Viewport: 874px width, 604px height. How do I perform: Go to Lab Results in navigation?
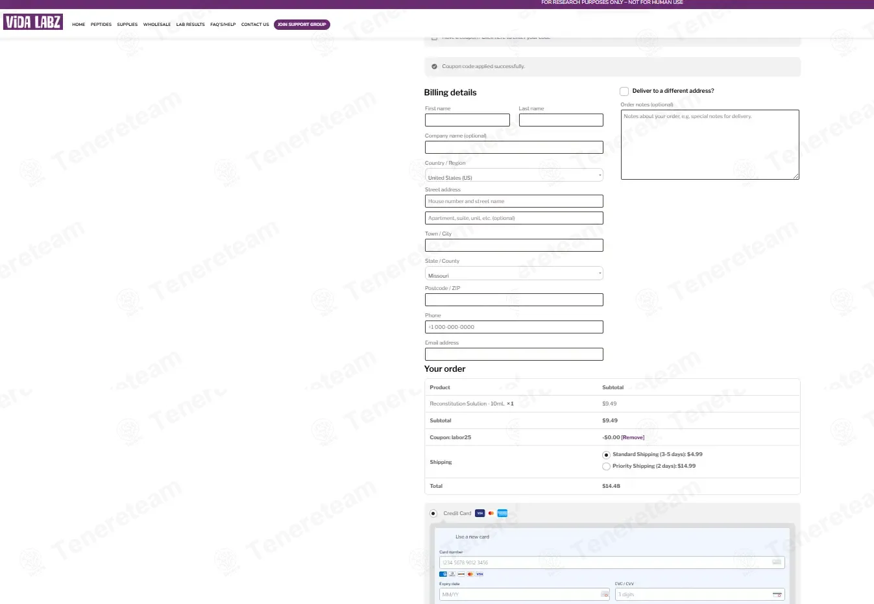(190, 25)
